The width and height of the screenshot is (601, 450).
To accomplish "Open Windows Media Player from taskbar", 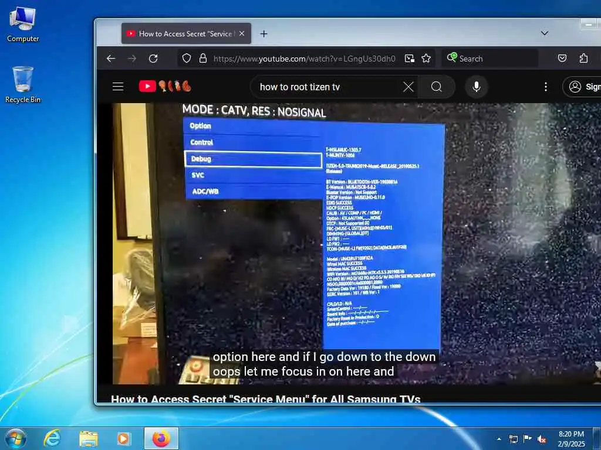I will 123,438.
